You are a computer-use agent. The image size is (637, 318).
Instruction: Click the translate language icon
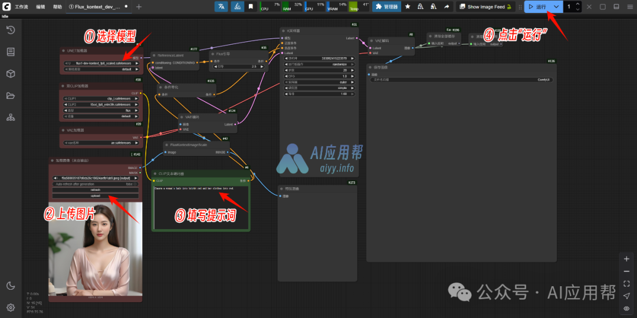[221, 6]
